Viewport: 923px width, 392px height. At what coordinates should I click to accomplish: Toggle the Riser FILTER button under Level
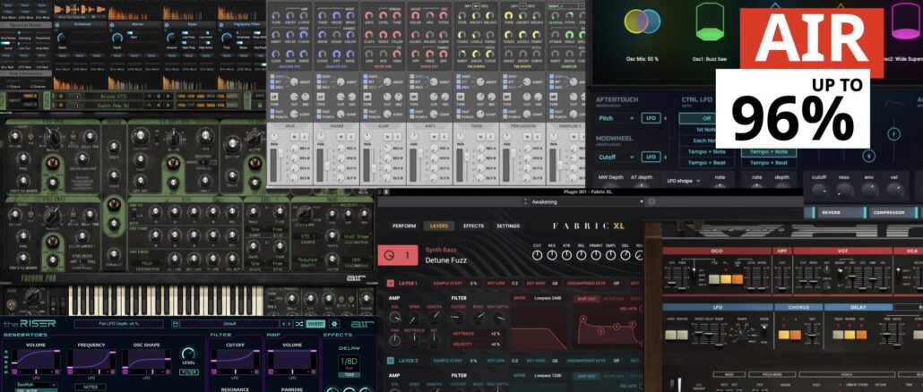point(189,372)
